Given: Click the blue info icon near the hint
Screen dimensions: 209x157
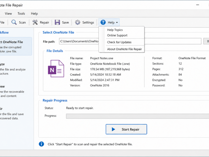Looking at the screenshot, I should (41, 144).
